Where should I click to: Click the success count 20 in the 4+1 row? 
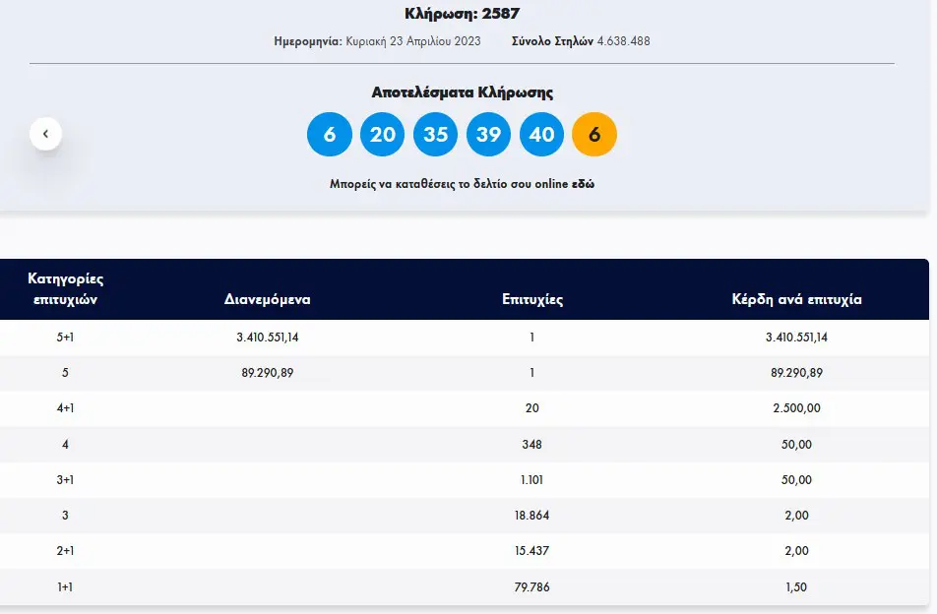[x=531, y=408]
